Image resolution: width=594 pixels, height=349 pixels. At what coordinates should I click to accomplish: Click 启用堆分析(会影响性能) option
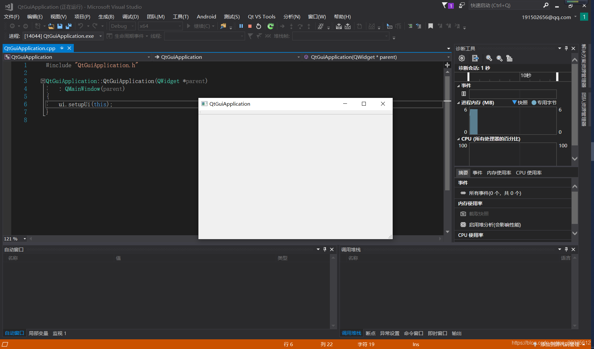pyautogui.click(x=495, y=225)
